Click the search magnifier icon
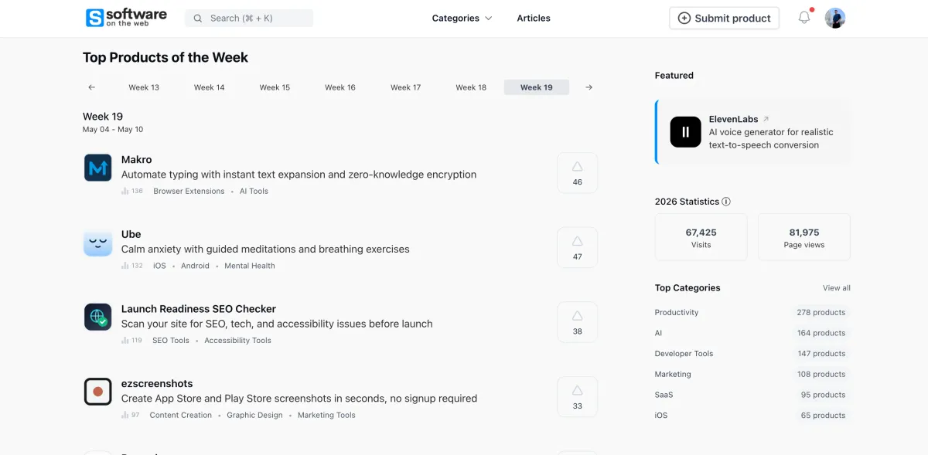This screenshot has height=455, width=928. point(198,18)
